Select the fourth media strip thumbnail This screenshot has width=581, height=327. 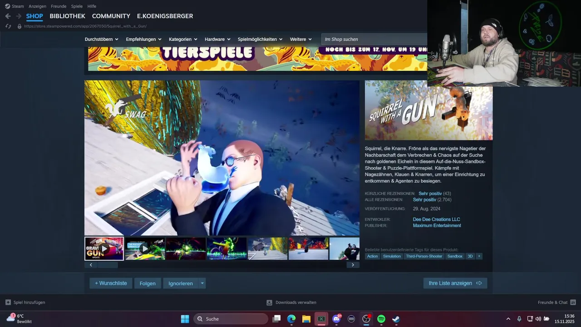point(226,248)
